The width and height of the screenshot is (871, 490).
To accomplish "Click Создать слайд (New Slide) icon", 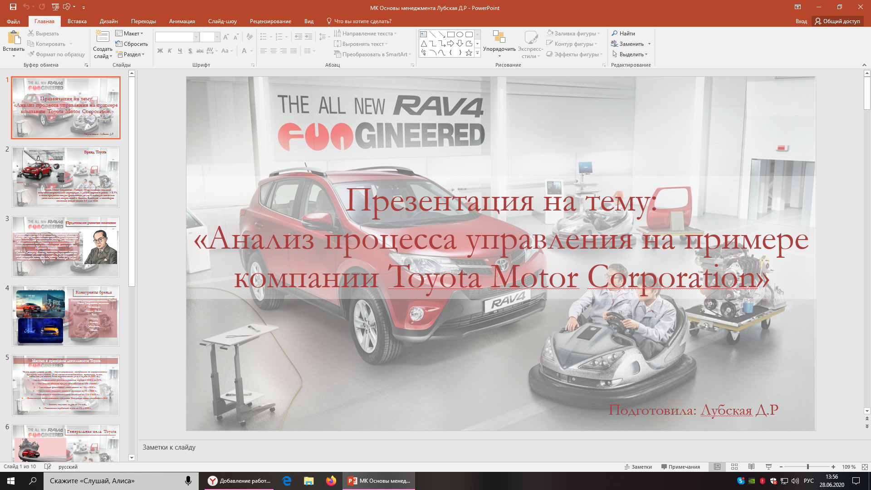I will (x=103, y=36).
